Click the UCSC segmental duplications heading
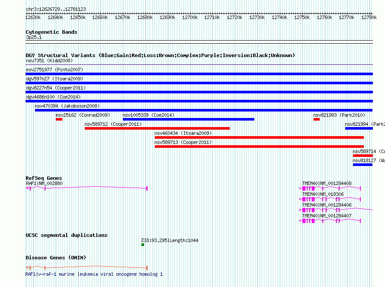This screenshot has height=287, width=385. click(67, 235)
